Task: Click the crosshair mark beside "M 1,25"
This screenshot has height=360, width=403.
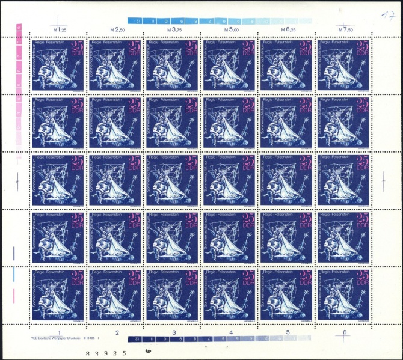Action: (58, 26)
